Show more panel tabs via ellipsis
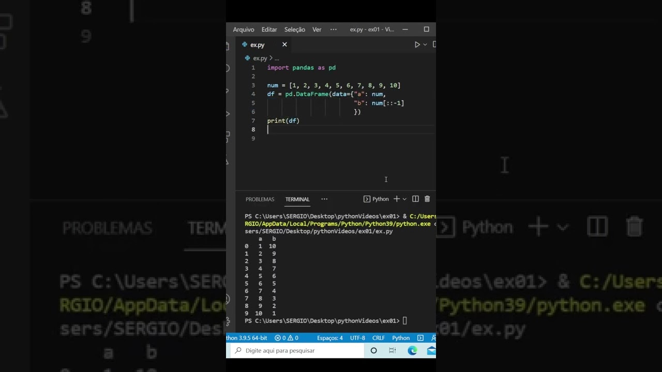This screenshot has width=662, height=372. pyautogui.click(x=324, y=199)
